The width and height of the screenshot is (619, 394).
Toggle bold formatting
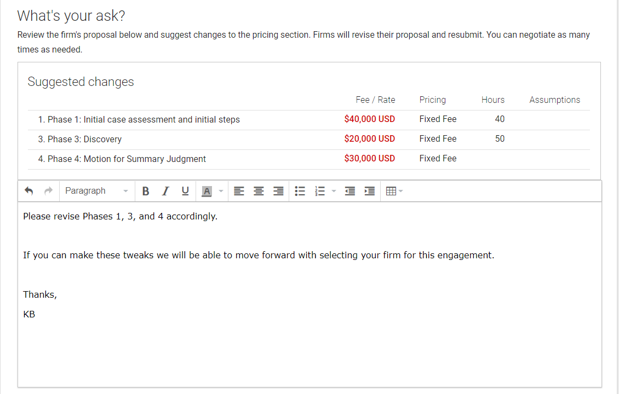click(146, 192)
